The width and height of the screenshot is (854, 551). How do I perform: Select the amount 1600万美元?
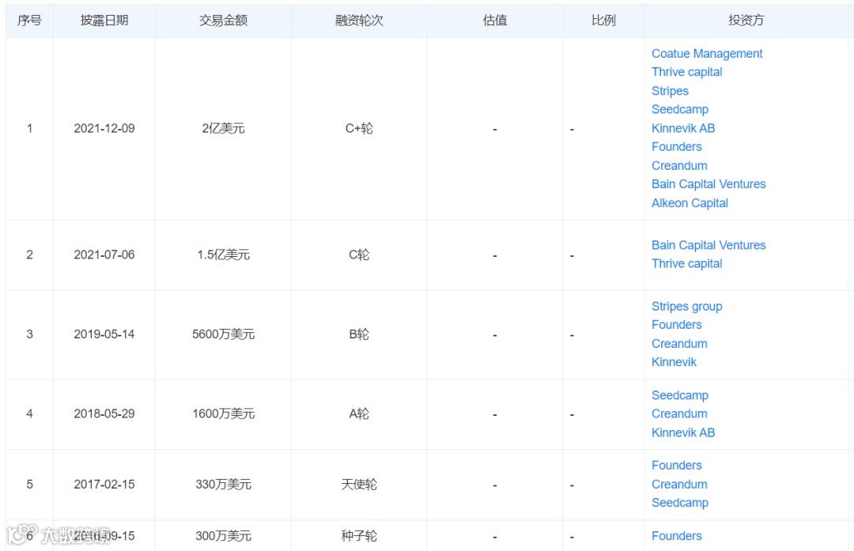pyautogui.click(x=223, y=413)
